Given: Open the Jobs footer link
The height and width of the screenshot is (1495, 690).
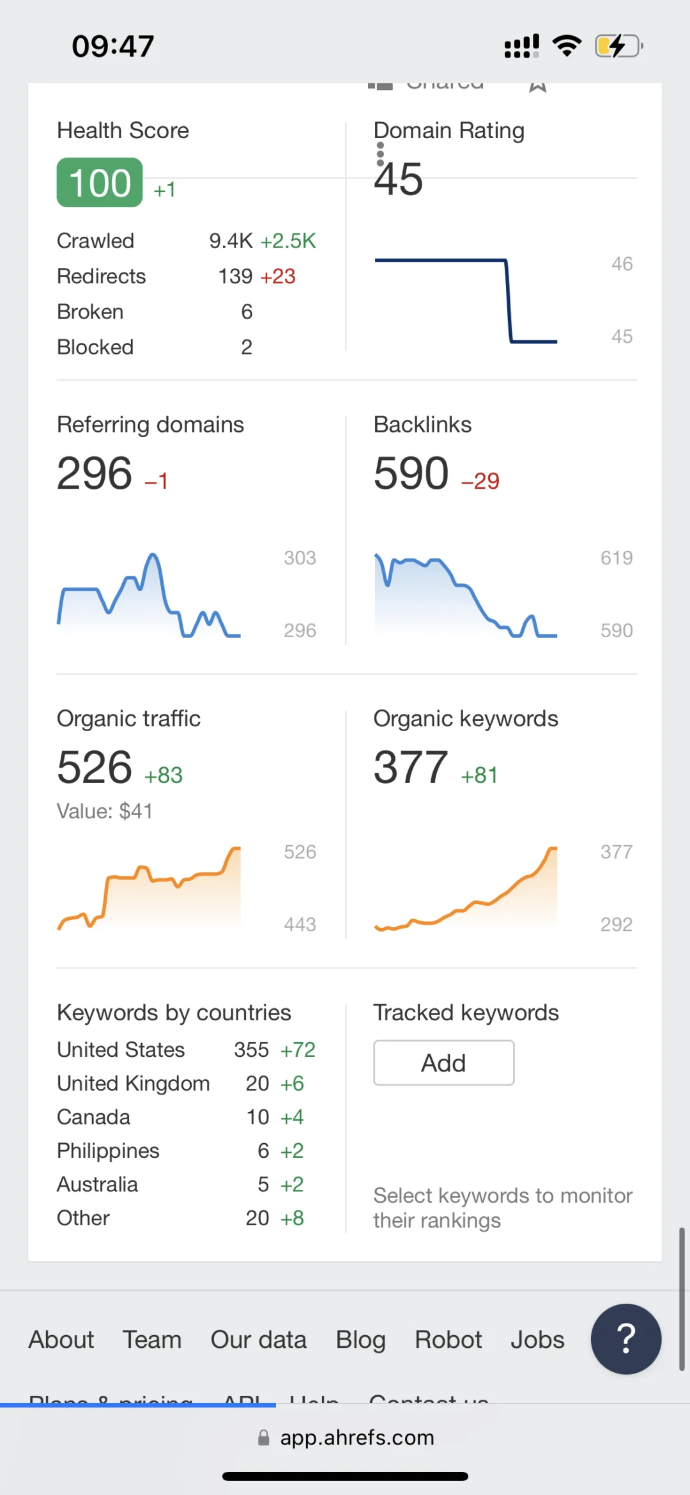Looking at the screenshot, I should [x=537, y=1340].
